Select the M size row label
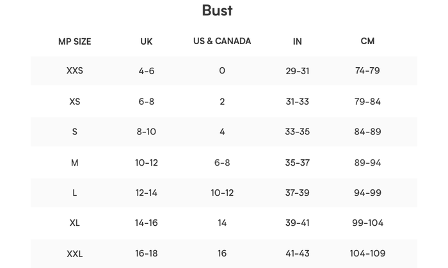The image size is (448, 268). (74, 162)
